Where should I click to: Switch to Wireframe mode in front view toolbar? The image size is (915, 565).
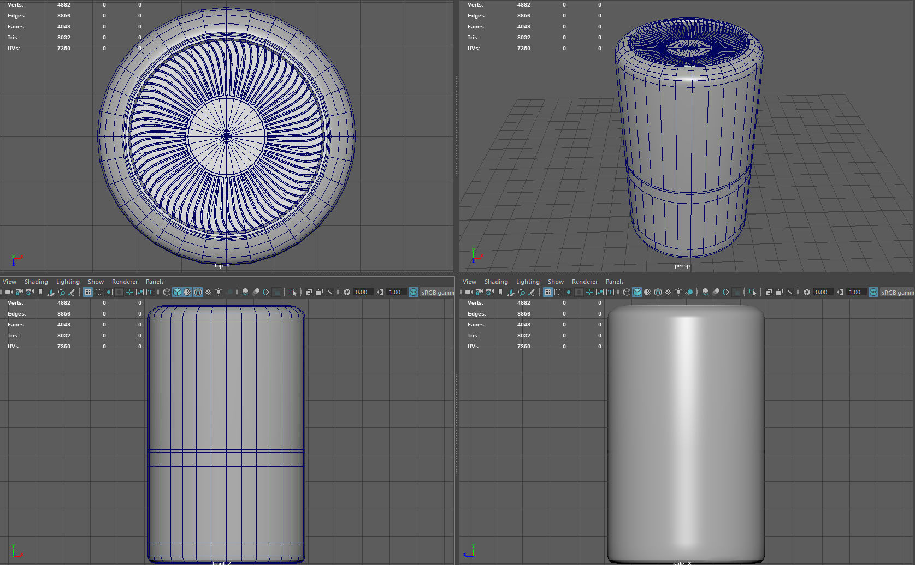coord(167,292)
